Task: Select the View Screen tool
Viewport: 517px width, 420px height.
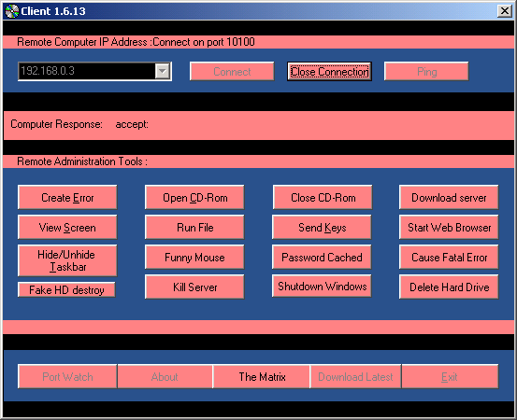Action: (x=67, y=227)
